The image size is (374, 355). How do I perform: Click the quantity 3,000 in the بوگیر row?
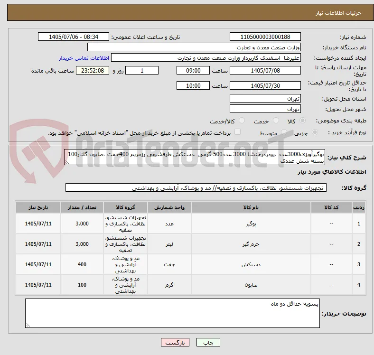(82, 224)
